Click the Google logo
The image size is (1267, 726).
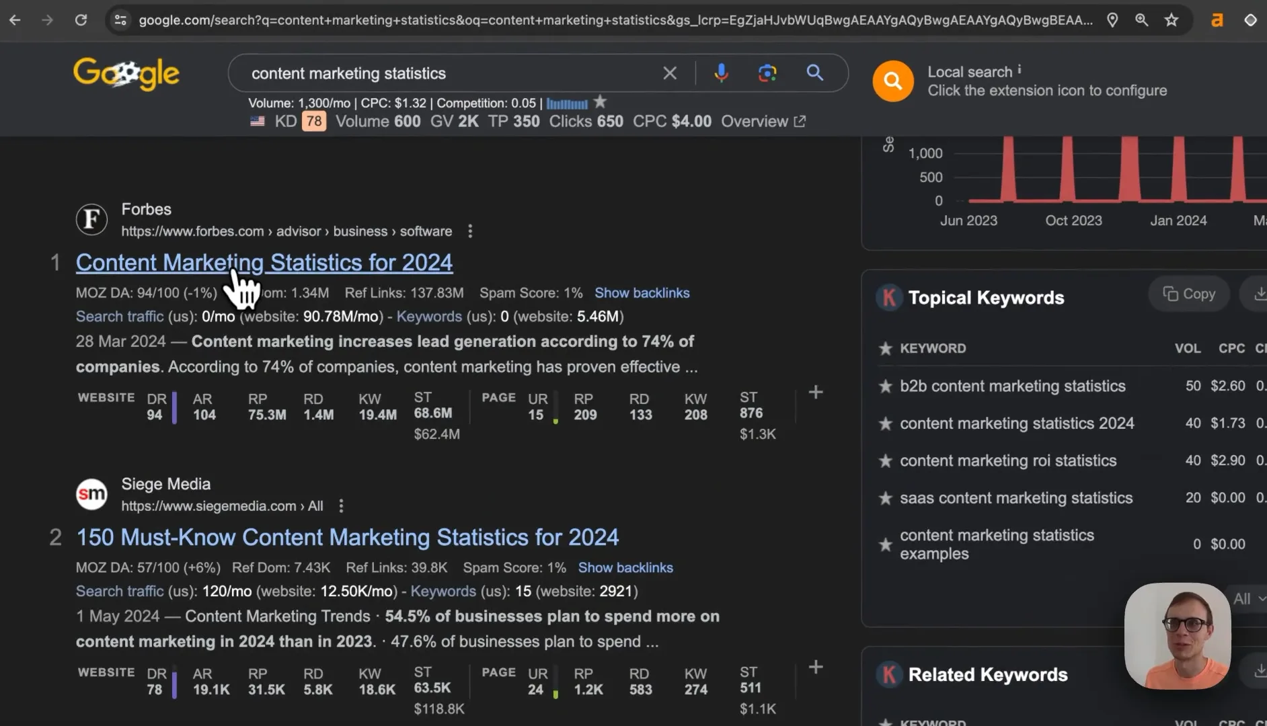pyautogui.click(x=126, y=74)
